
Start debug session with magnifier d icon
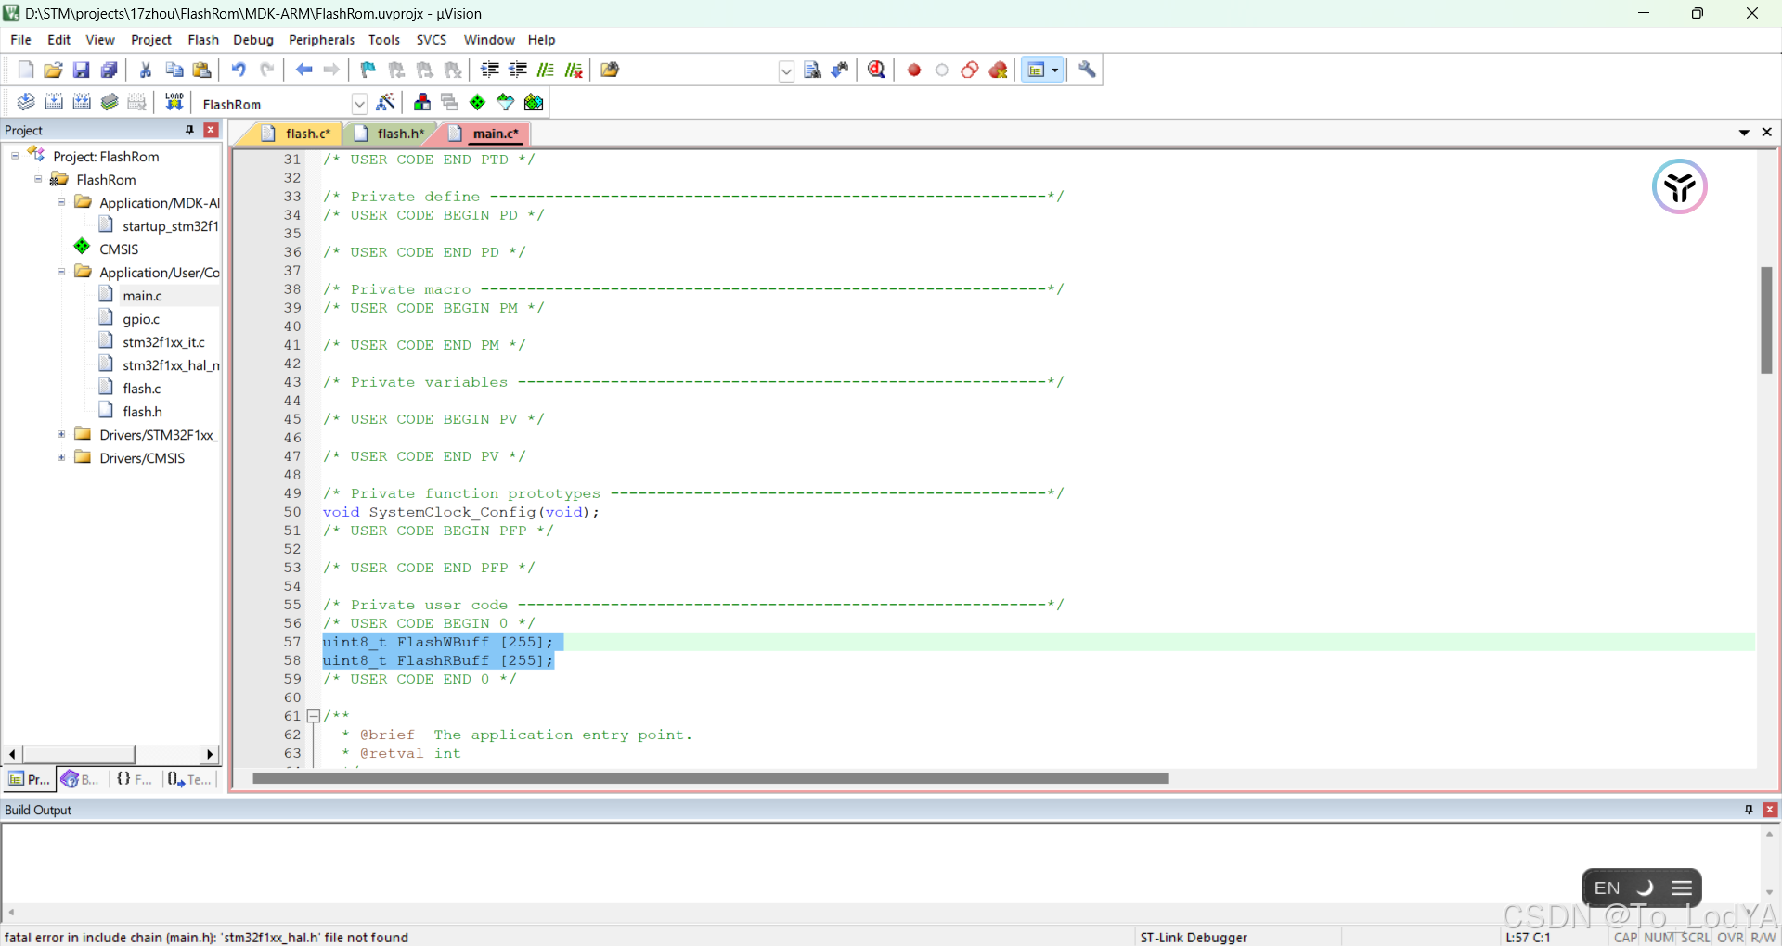click(876, 70)
